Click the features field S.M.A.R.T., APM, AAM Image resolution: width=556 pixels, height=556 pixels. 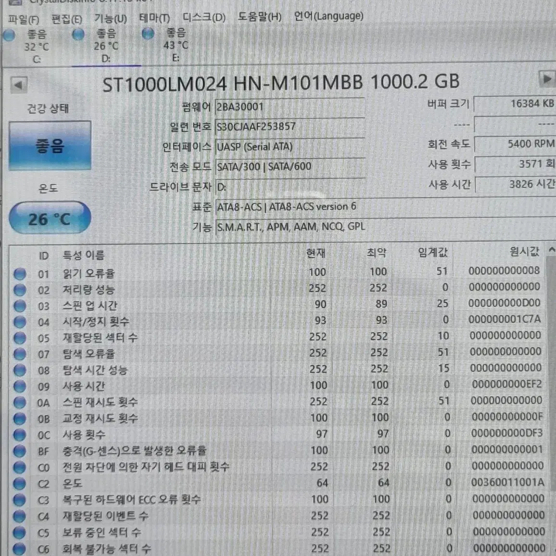click(x=385, y=226)
